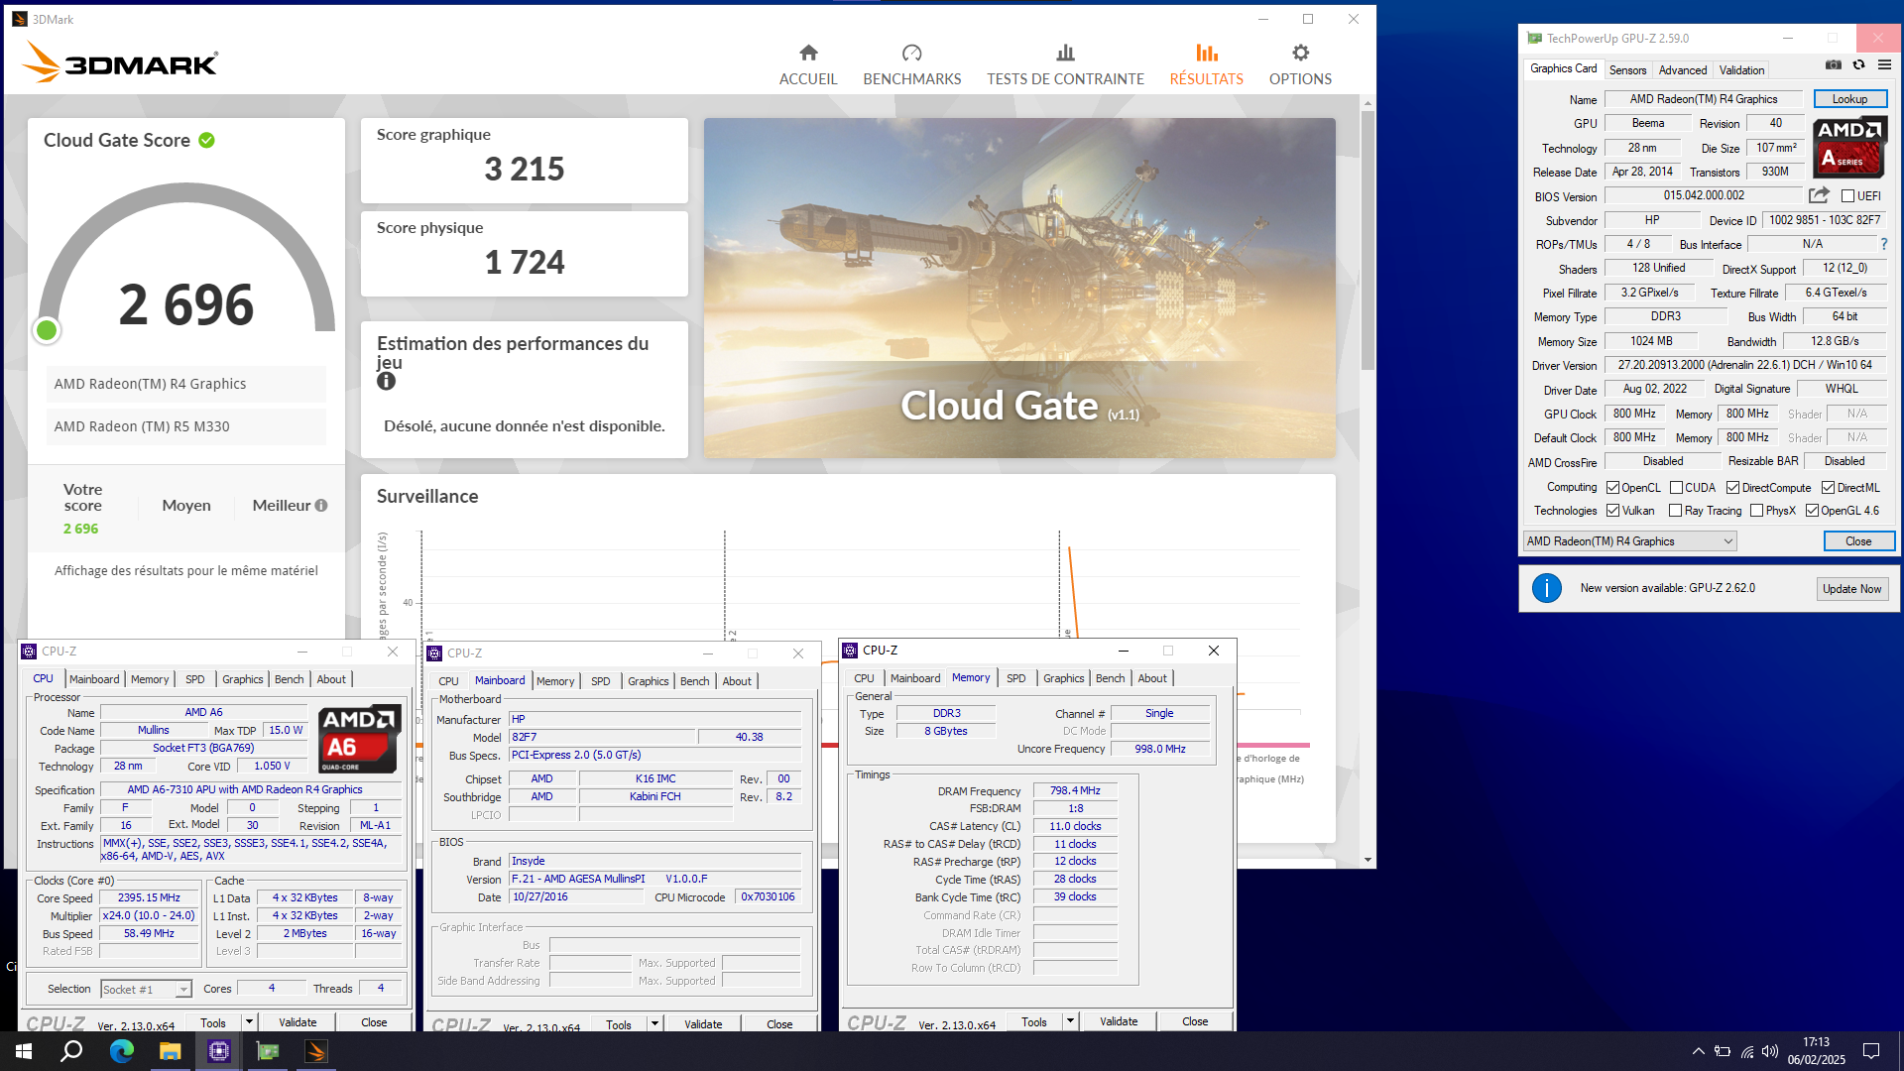This screenshot has width=1904, height=1071.
Task: Click the green dot on score gauge
Action: coord(47,330)
